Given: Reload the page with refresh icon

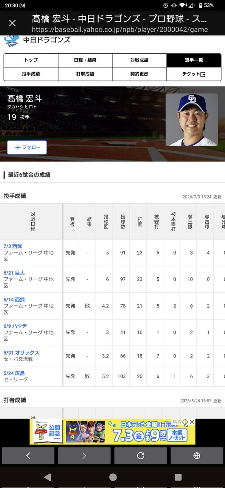Looking at the screenshot, I should tap(140, 456).
